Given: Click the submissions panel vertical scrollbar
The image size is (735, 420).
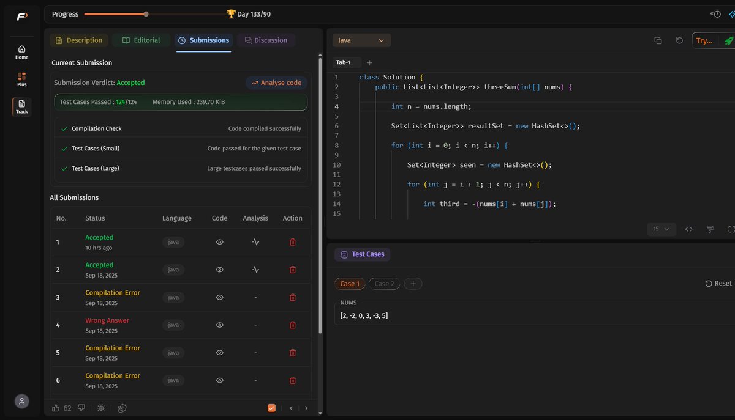Looking at the screenshot, I should 319,196.
